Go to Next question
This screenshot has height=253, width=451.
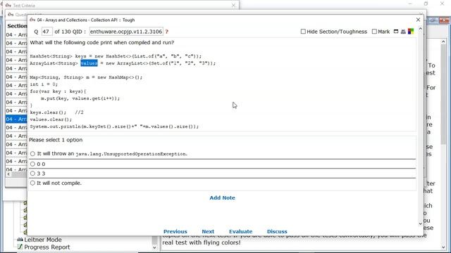tap(208, 231)
